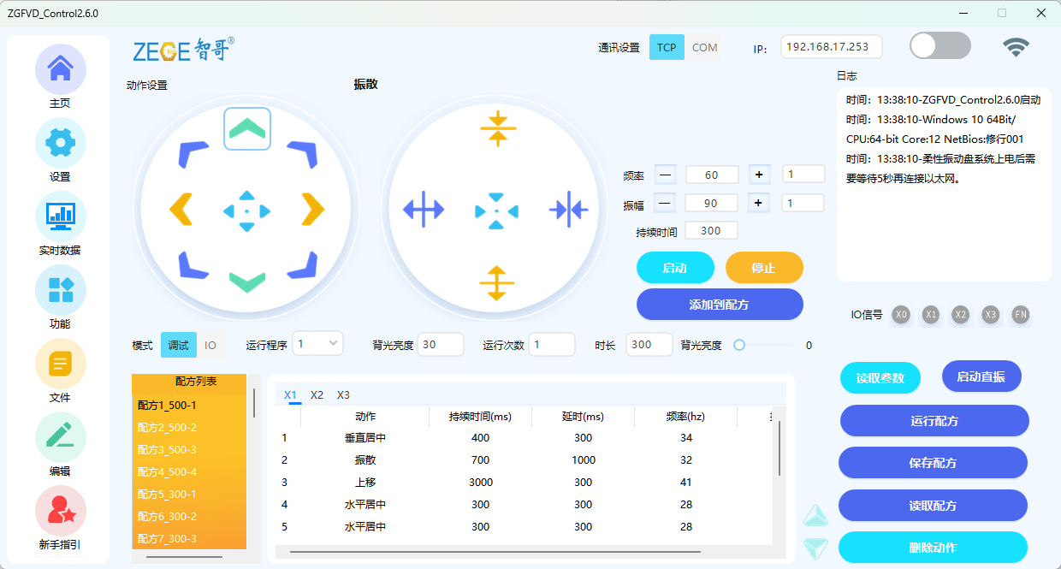Click 读取配方 button
The width and height of the screenshot is (1061, 569).
(934, 506)
